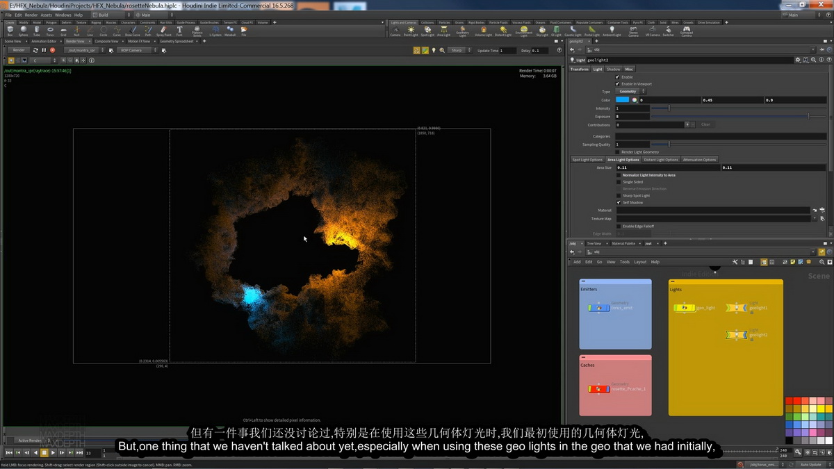Select the Tube shelf tool
Viewport: 834px width, 469px height.
click(x=37, y=31)
